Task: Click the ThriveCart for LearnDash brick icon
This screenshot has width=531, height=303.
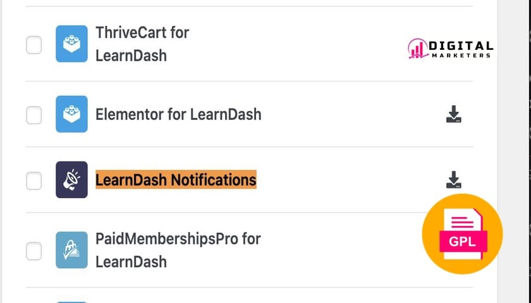Action: click(x=71, y=44)
